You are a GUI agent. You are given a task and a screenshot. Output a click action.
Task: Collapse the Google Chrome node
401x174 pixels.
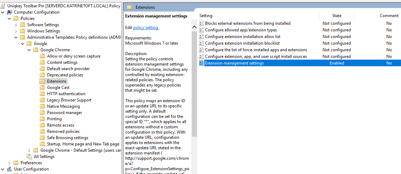[x=29, y=50]
